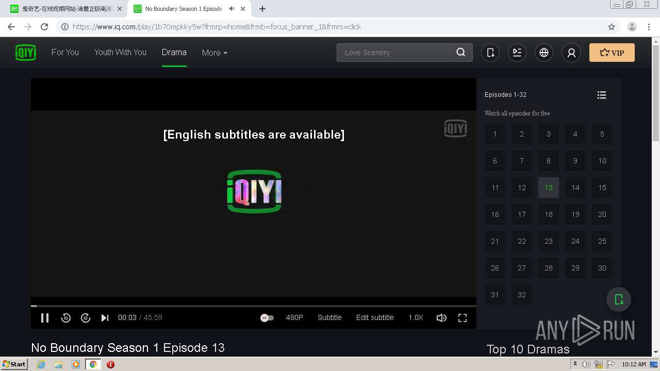
Task: Select episode 30
Action: 602,268
